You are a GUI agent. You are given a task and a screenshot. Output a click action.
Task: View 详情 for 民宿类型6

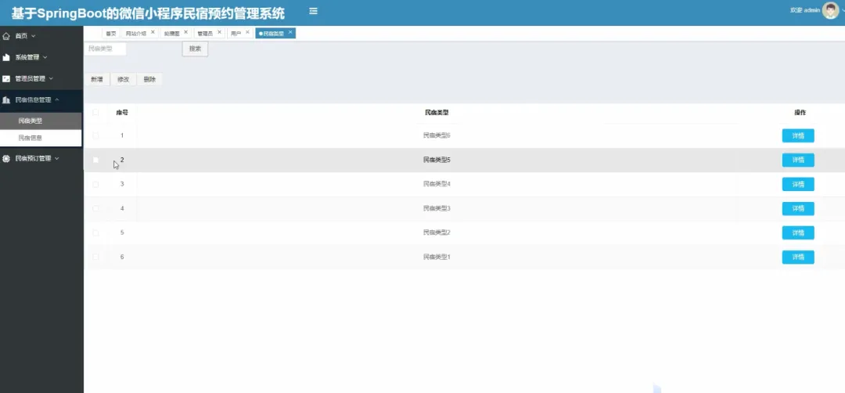tap(798, 136)
